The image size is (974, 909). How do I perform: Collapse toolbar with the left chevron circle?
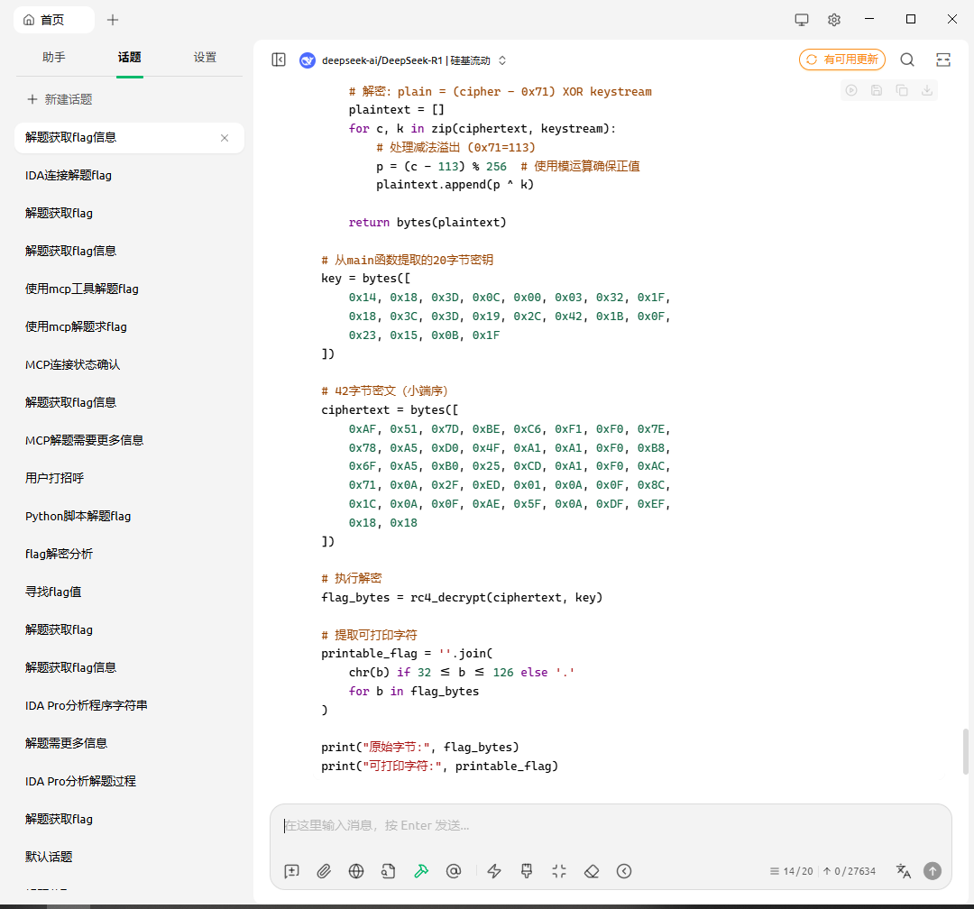(624, 871)
